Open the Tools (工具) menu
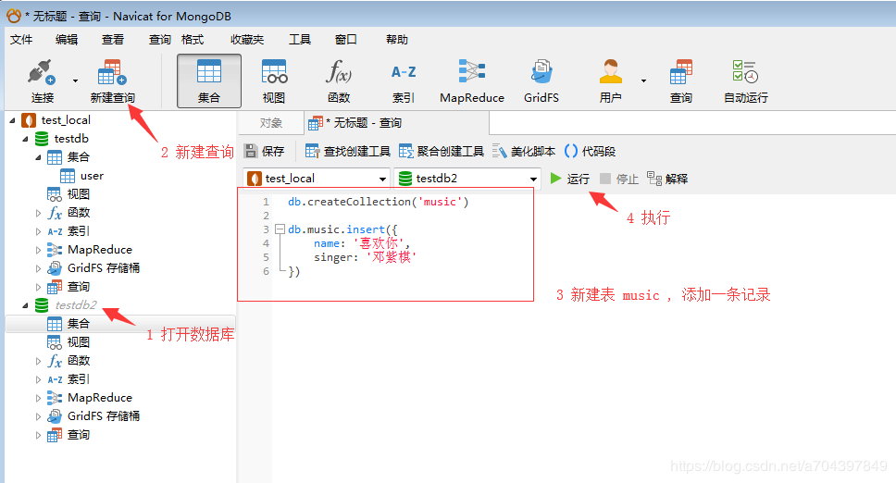This screenshot has height=483, width=896. coord(299,40)
